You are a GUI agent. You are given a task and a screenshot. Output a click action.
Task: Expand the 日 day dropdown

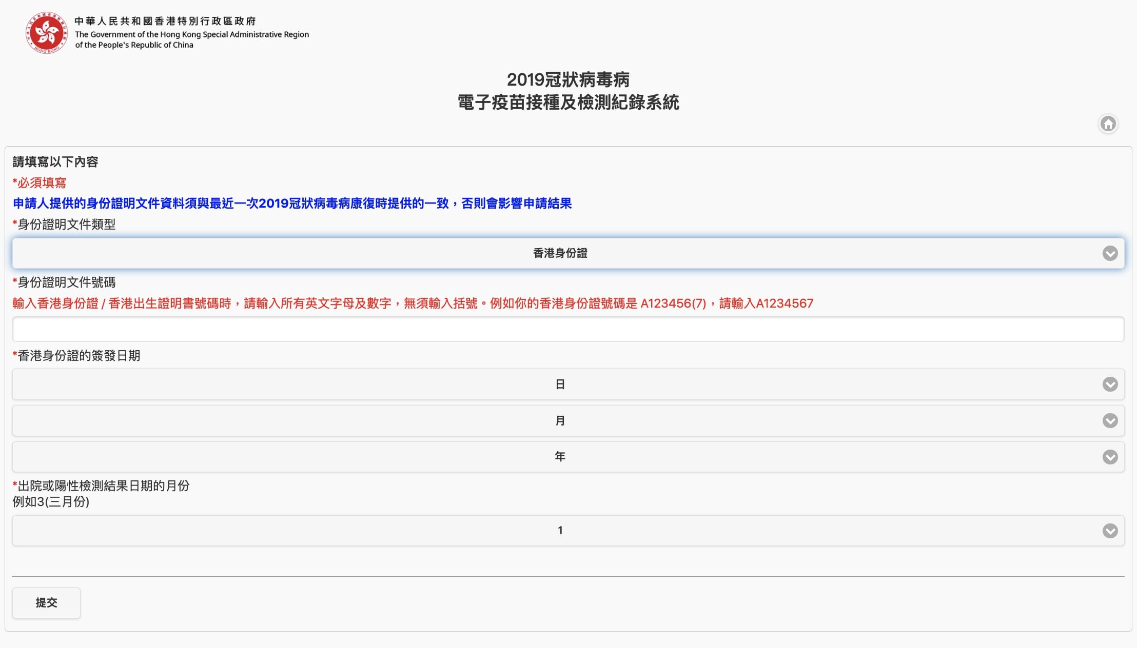tap(559, 384)
